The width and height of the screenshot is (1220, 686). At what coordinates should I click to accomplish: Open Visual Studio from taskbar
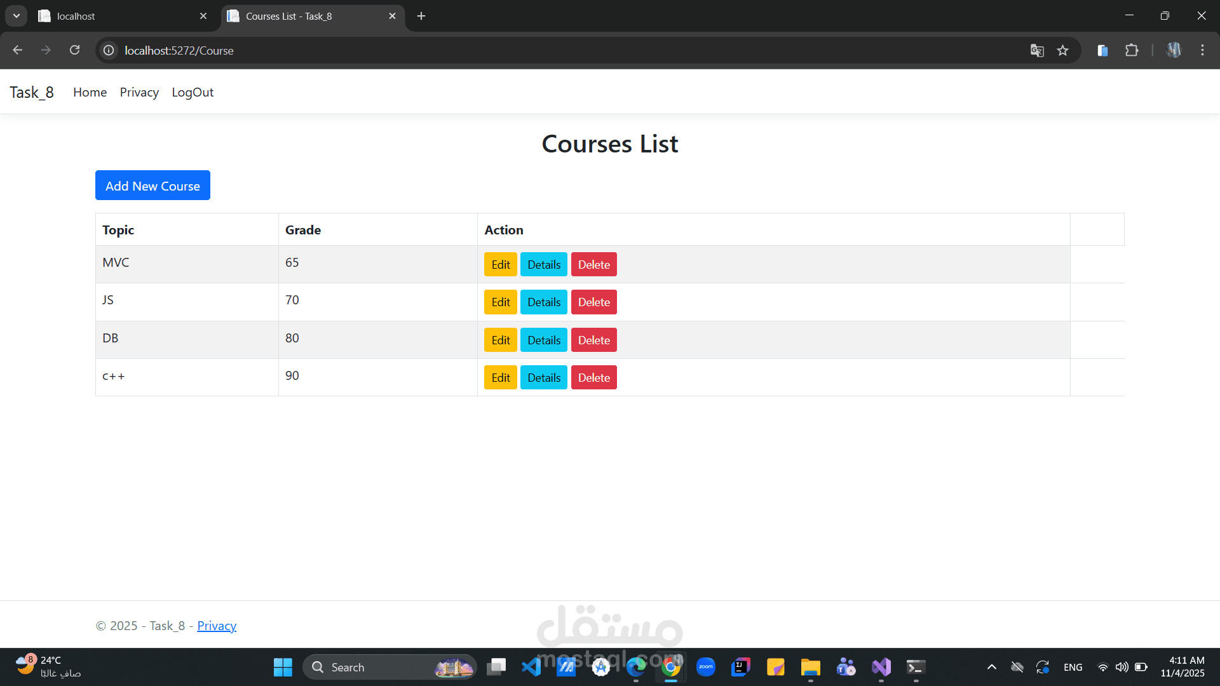(881, 667)
